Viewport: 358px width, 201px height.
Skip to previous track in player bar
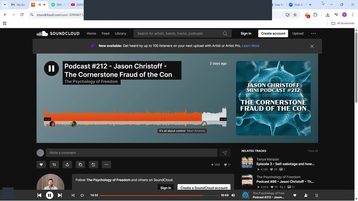pyautogui.click(x=39, y=195)
